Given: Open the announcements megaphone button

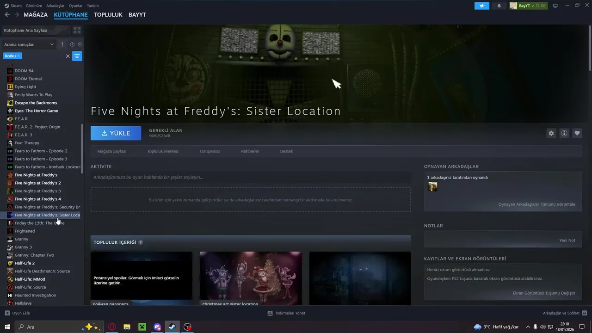Looking at the screenshot, I should [481, 6].
